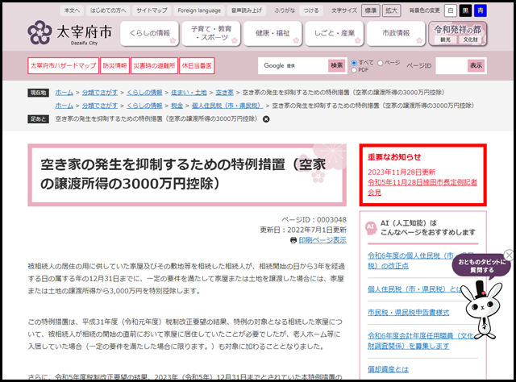516x382 pixels.
Task: Open the 令和発祥の都 banner
Action: coord(458,33)
